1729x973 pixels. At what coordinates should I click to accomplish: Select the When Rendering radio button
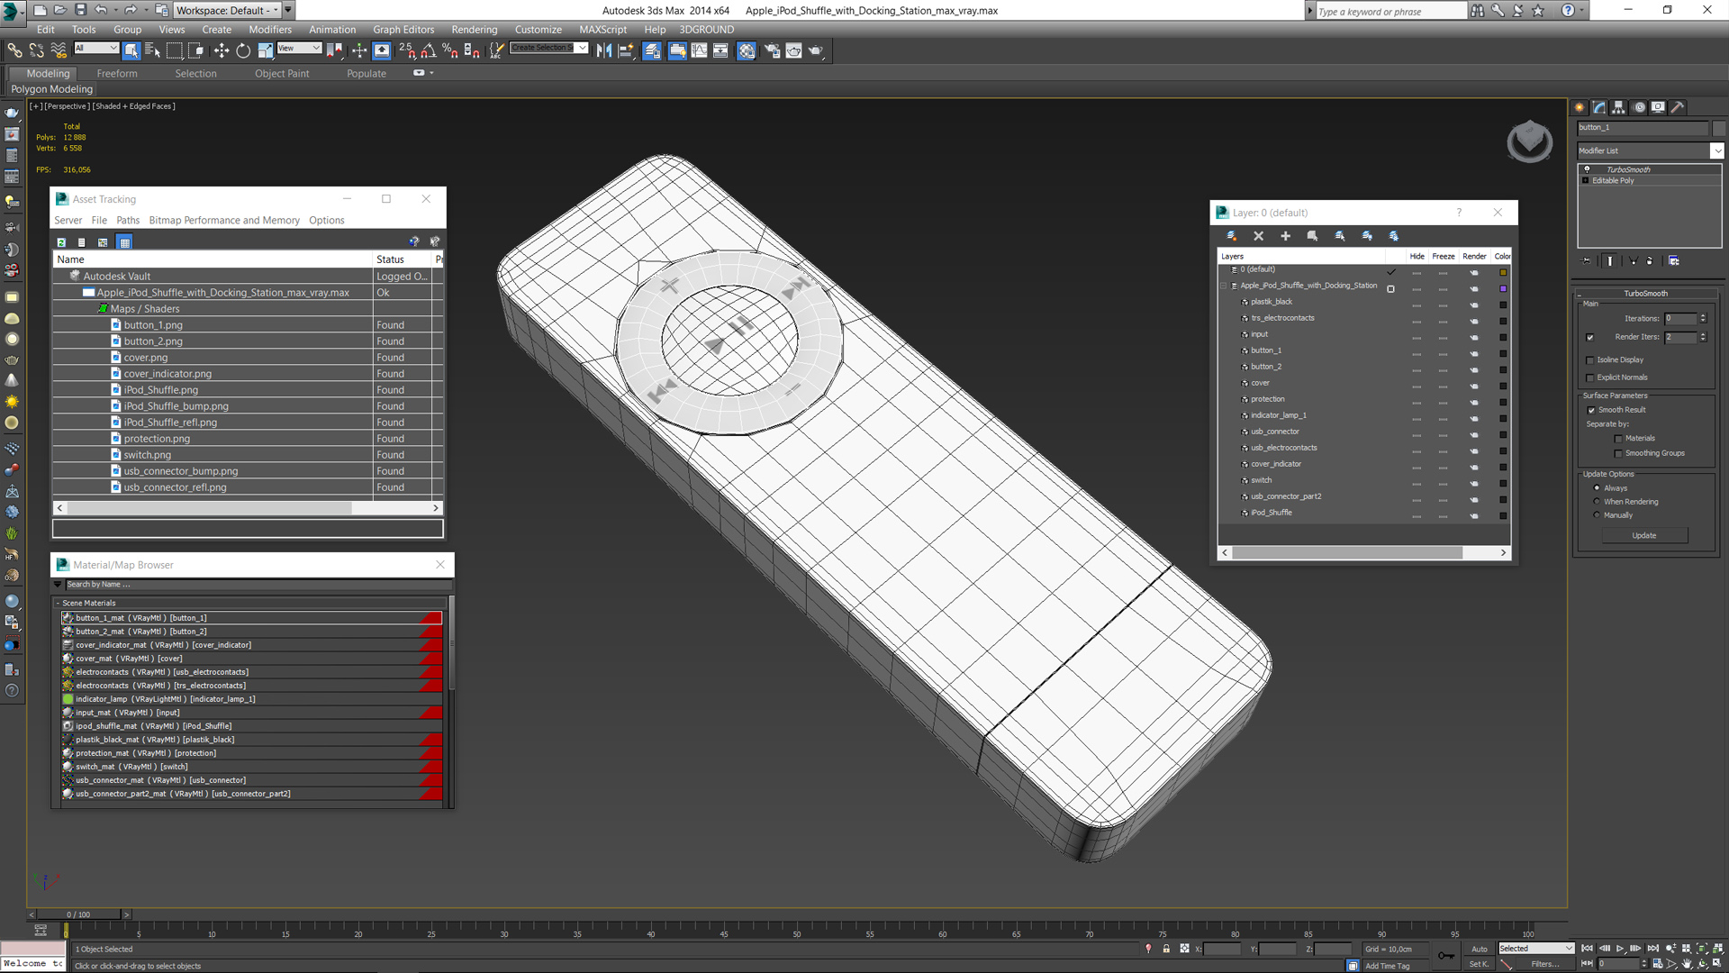pos(1598,502)
